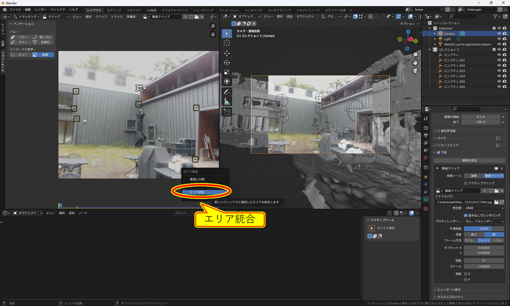Image resolution: width=510 pixels, height=306 pixels.
Task: Open the ファイル menu
Action: point(15,9)
